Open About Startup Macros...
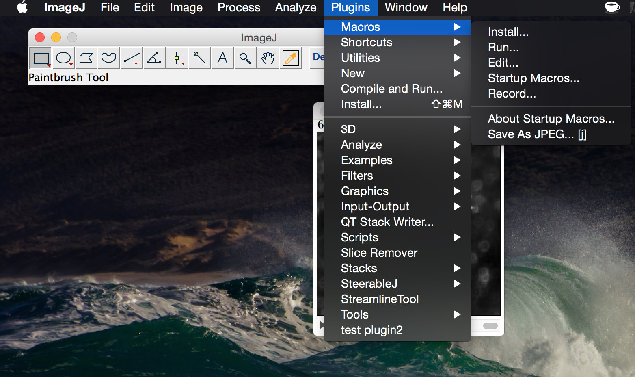 (x=551, y=119)
